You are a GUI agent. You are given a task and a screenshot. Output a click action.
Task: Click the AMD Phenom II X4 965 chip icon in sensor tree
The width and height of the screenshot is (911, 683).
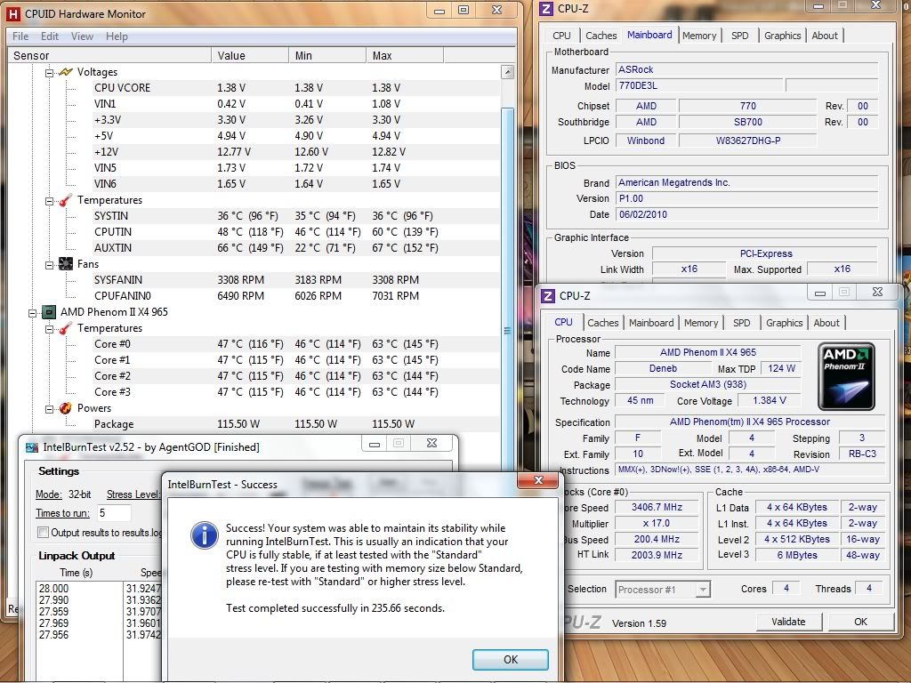pyautogui.click(x=49, y=312)
